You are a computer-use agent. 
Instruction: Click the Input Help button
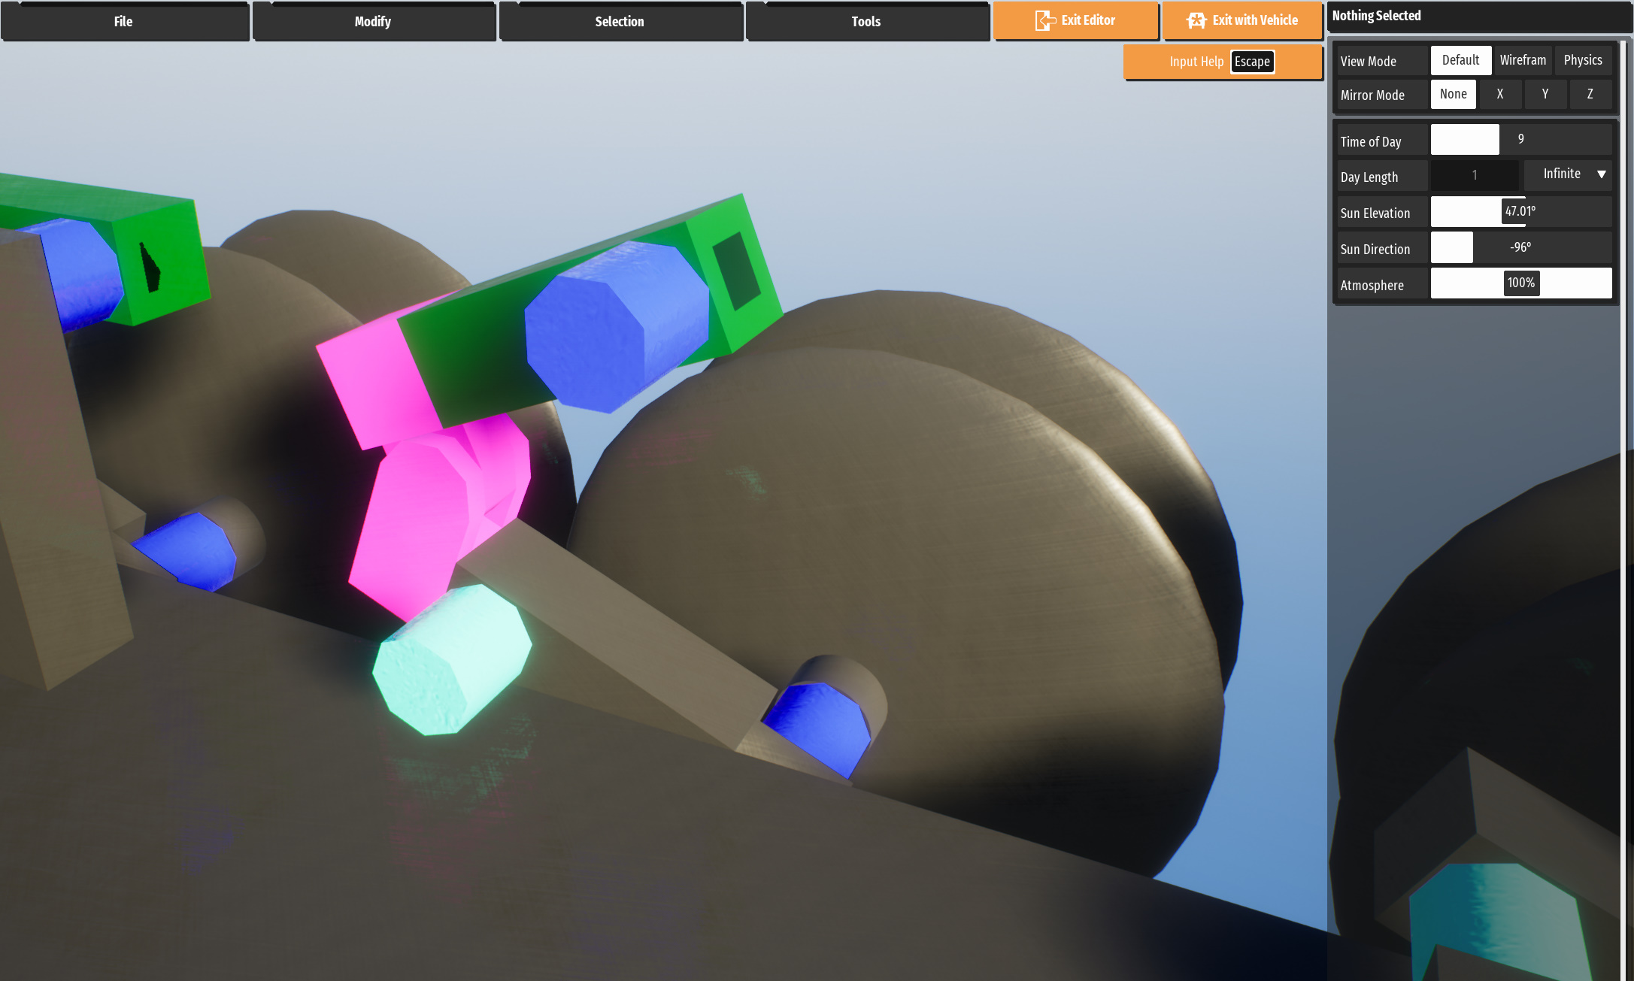pos(1196,62)
